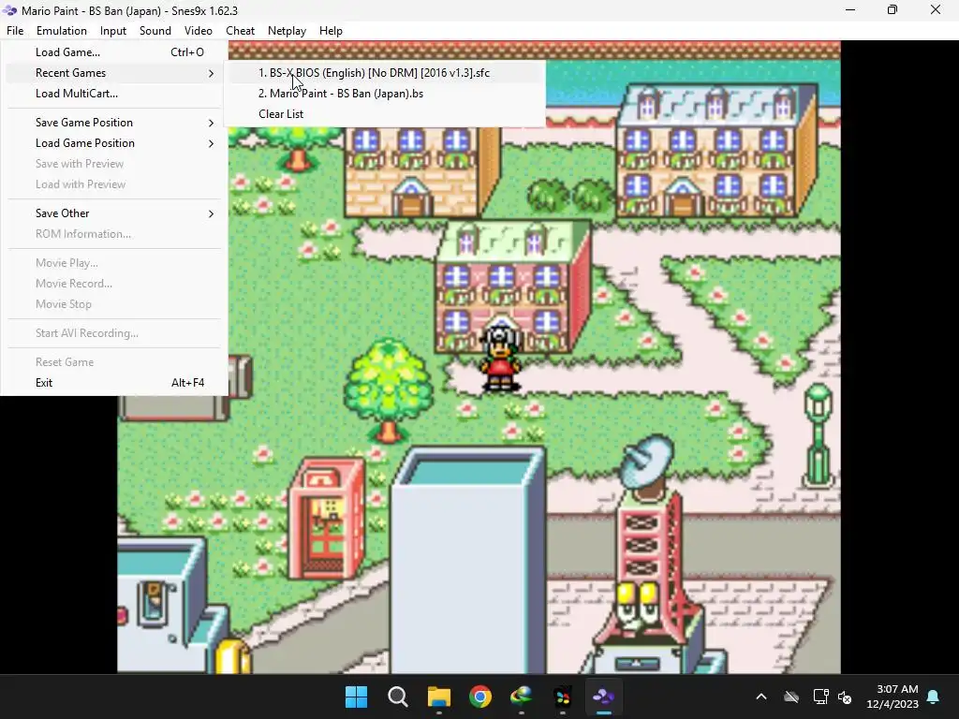Open the network display tray icon
This screenshot has height=719, width=959.
(x=820, y=697)
